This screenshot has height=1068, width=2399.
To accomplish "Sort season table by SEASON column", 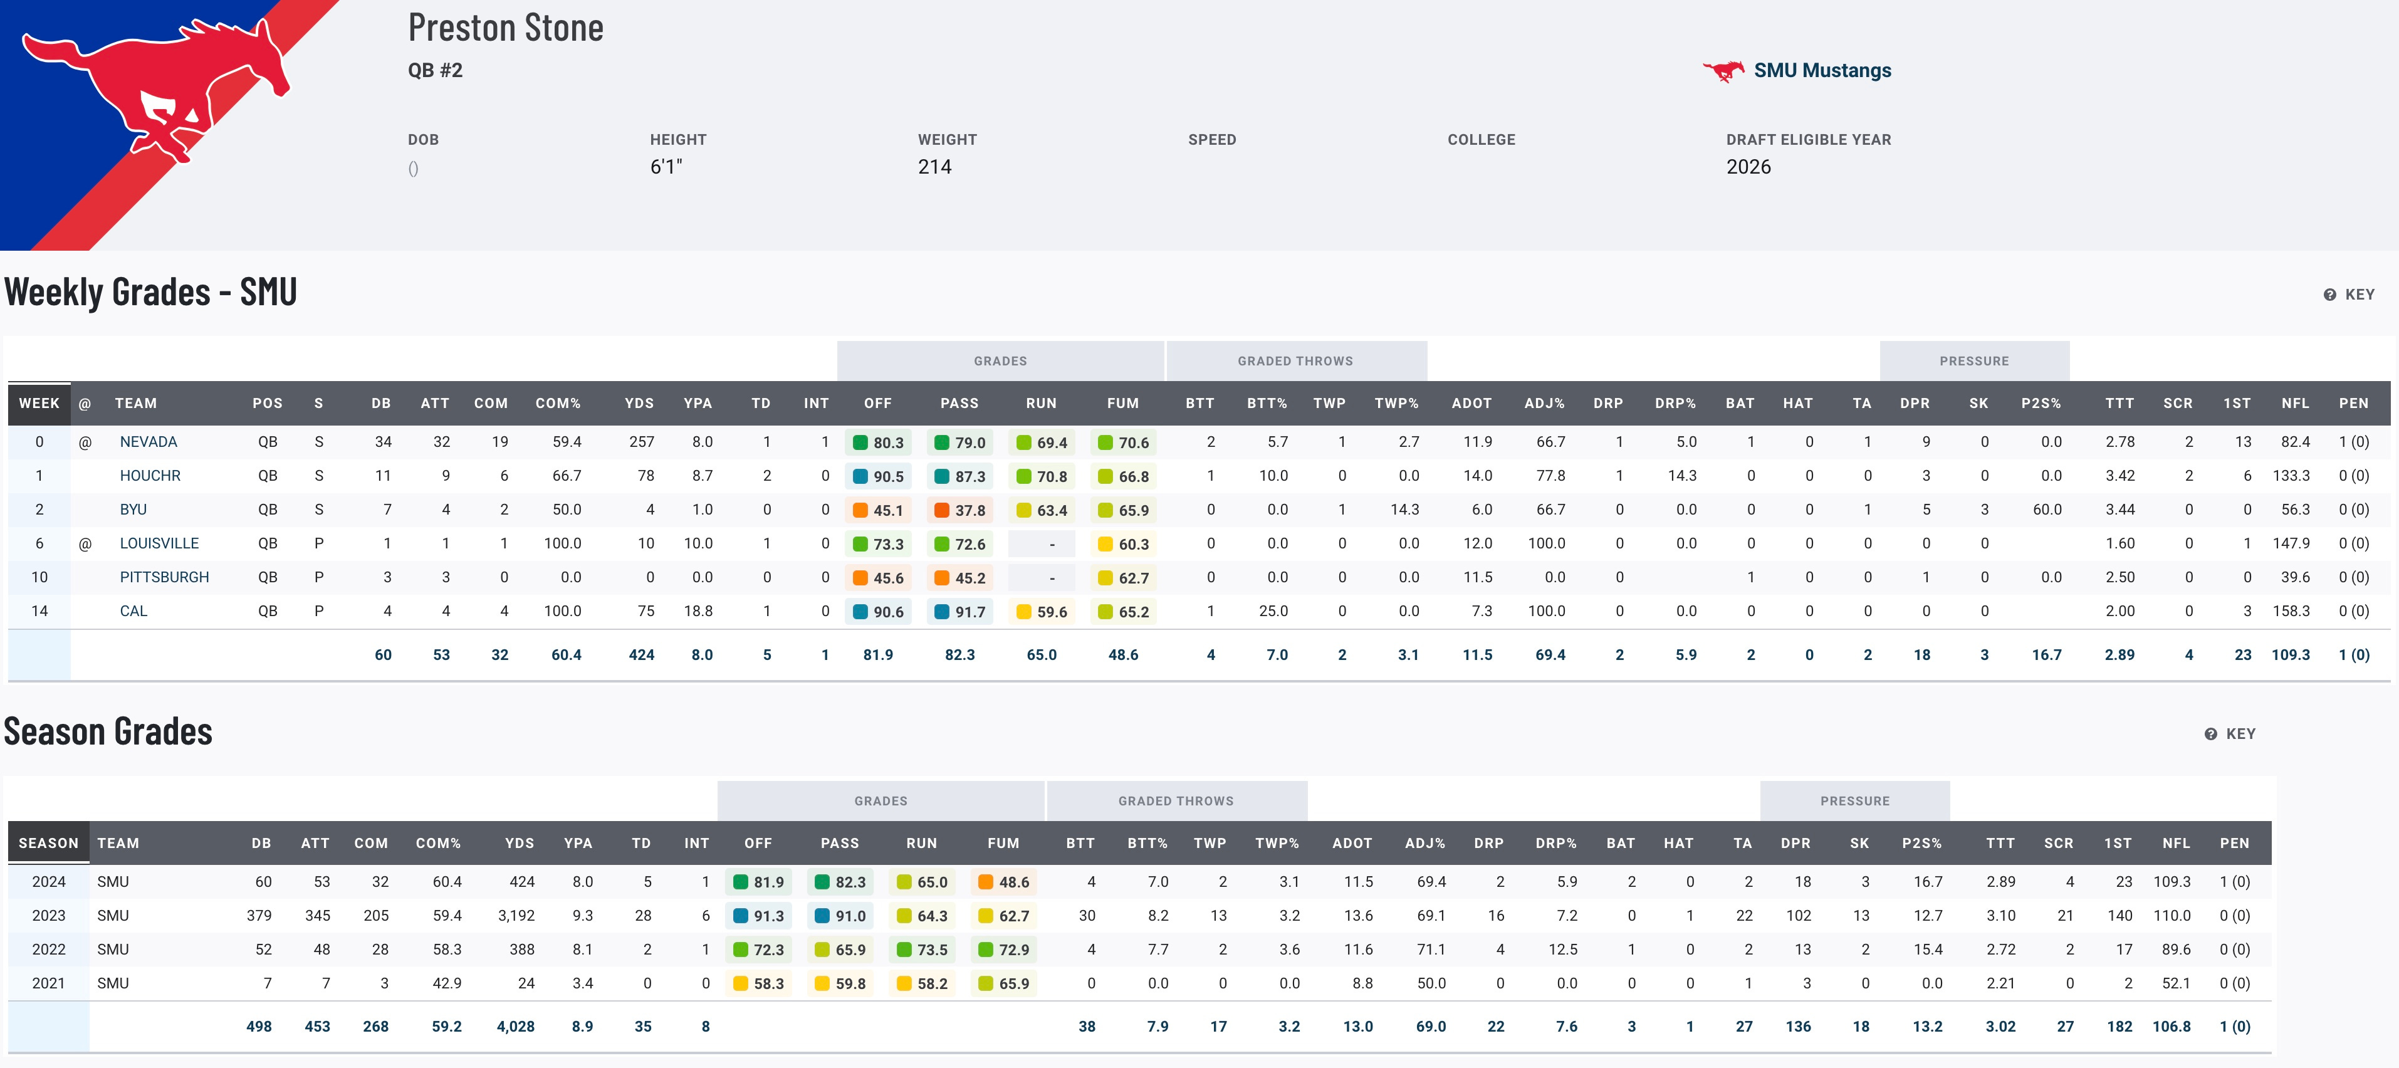I will [48, 842].
